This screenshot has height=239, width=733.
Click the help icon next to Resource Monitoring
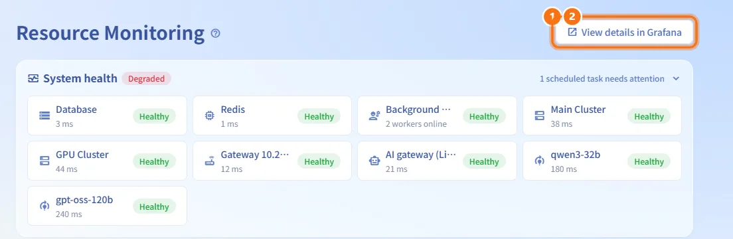[215, 34]
